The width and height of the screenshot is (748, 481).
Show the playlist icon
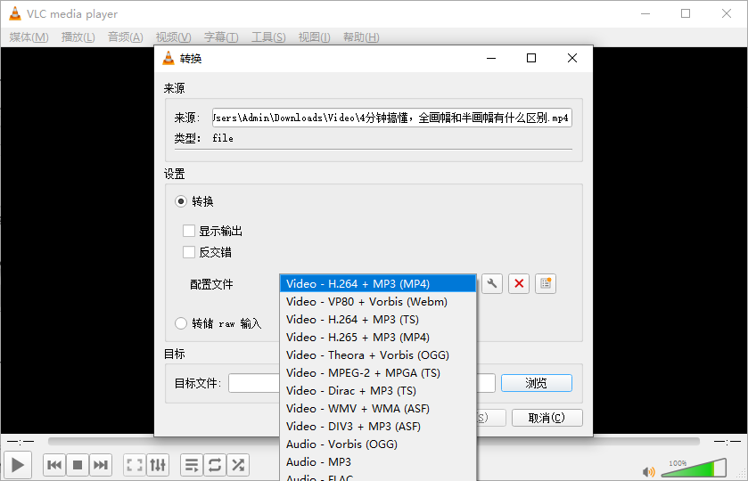tap(192, 465)
